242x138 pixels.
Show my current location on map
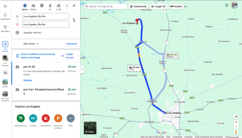click(236, 117)
